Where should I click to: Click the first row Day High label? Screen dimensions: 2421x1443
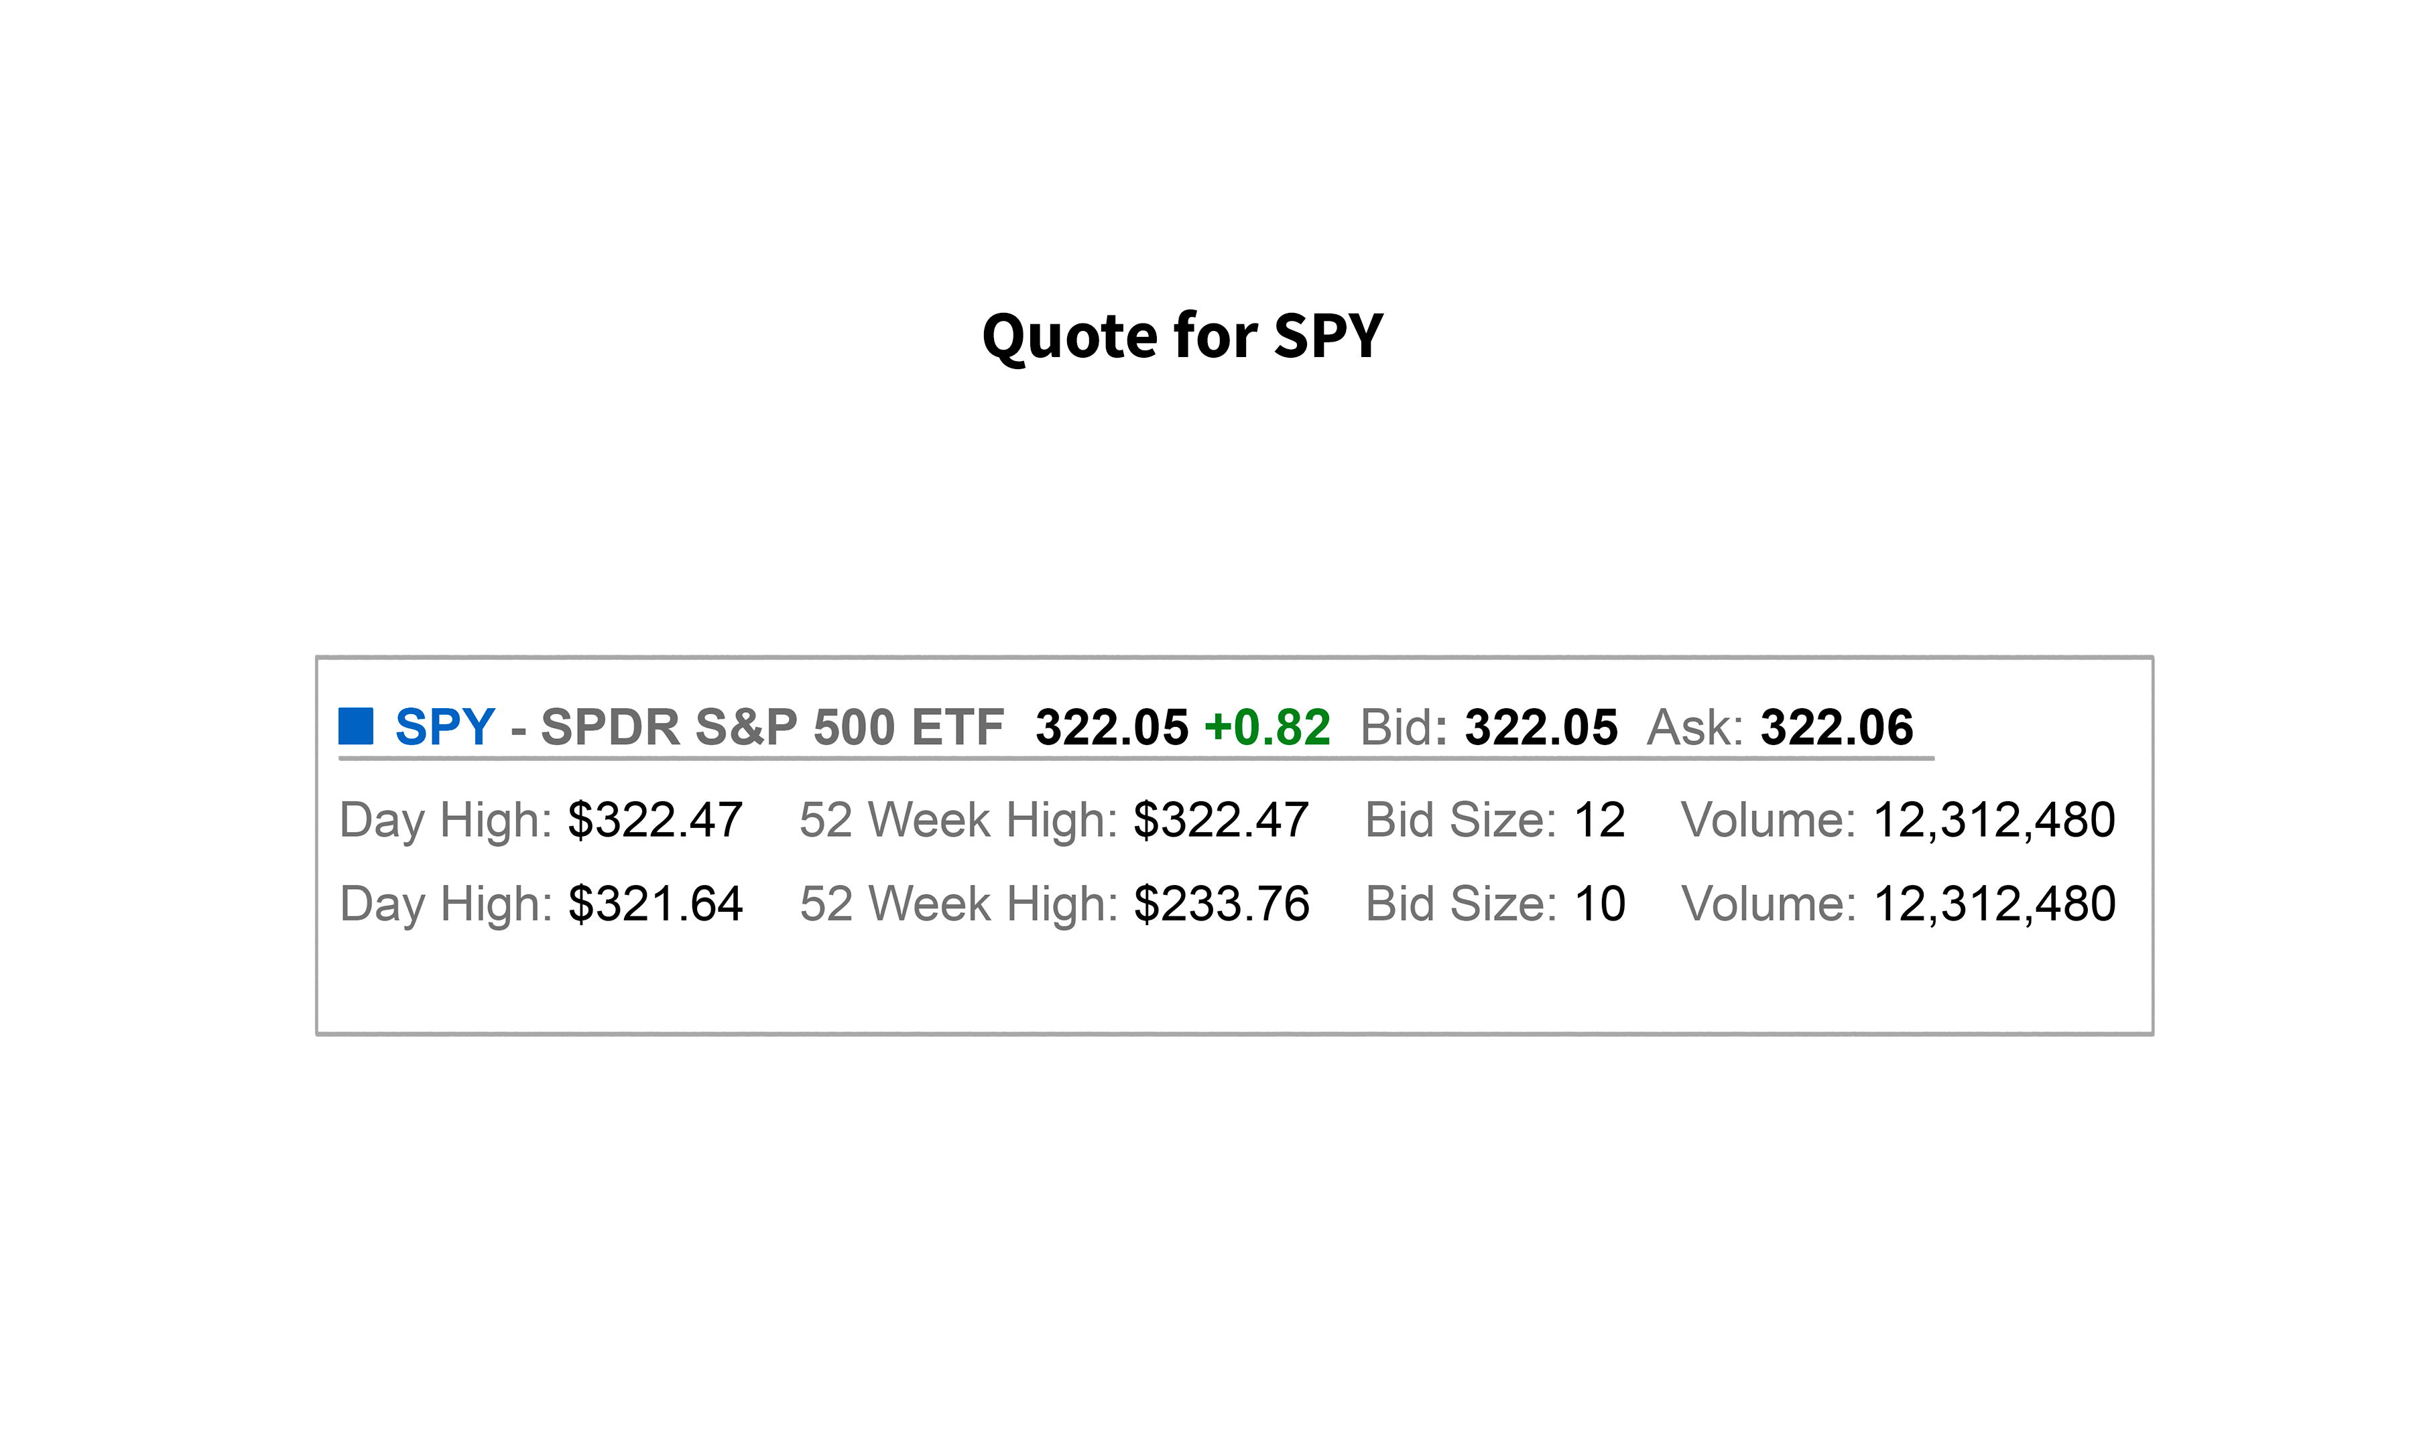tap(446, 820)
